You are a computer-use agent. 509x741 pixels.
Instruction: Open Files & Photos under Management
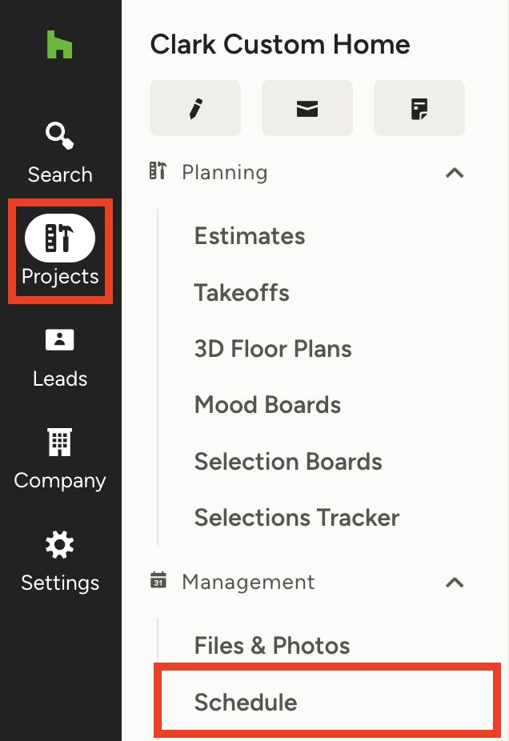click(272, 646)
